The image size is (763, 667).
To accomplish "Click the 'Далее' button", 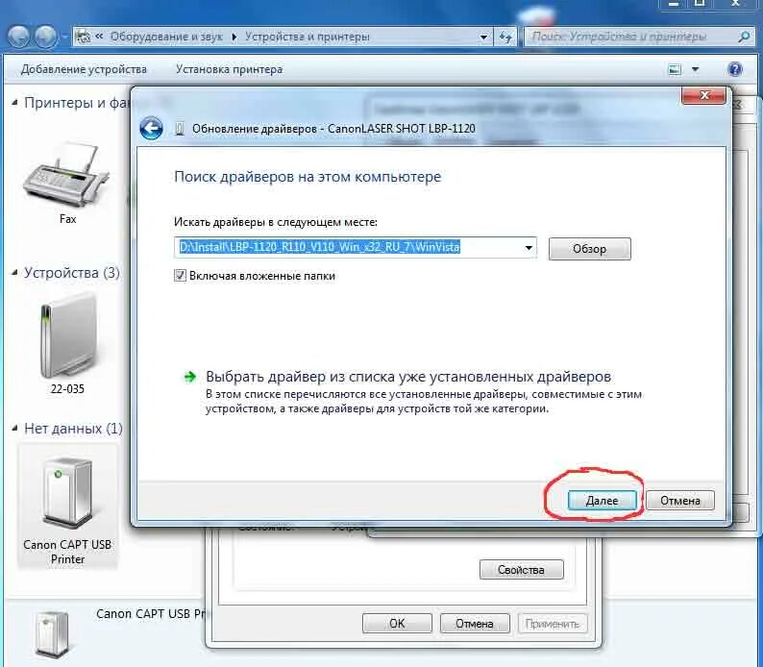I will tap(602, 501).
